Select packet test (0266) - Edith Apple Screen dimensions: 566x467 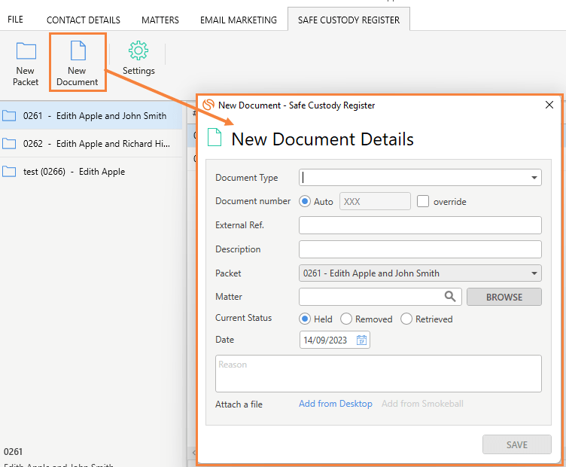point(91,172)
